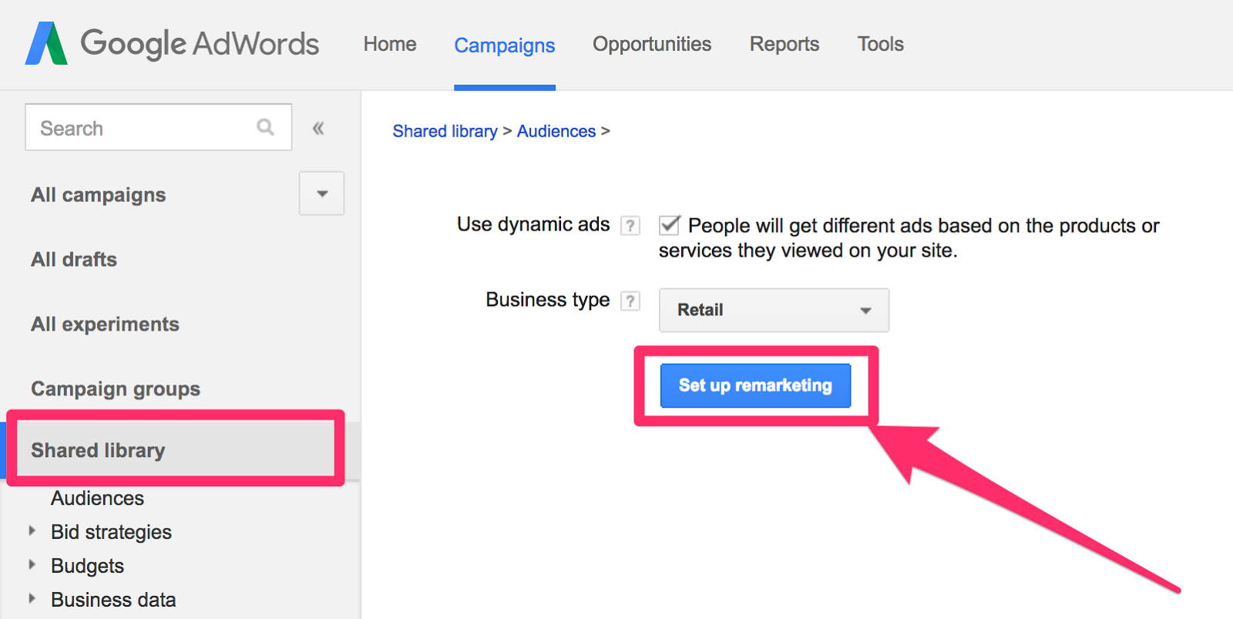Open All drafts in the sidebar

tap(74, 260)
